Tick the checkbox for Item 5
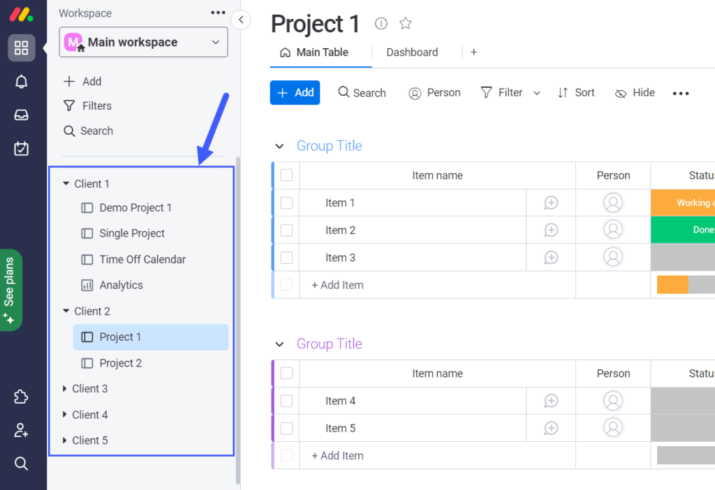The height and width of the screenshot is (490, 715). click(x=286, y=428)
